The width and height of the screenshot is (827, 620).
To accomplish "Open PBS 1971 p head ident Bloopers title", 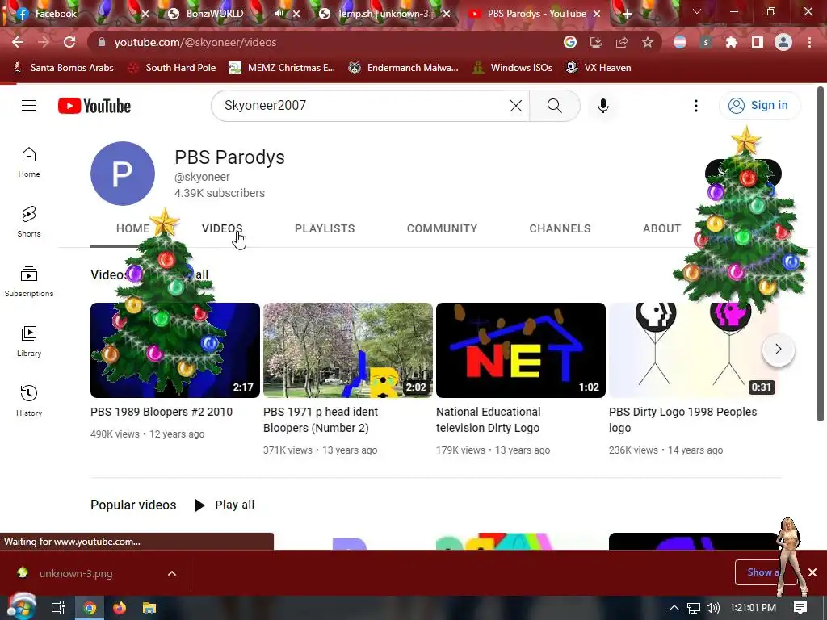I will pyautogui.click(x=321, y=420).
